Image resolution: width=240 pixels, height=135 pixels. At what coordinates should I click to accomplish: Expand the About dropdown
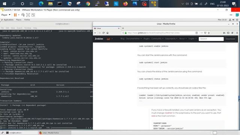point(183,39)
